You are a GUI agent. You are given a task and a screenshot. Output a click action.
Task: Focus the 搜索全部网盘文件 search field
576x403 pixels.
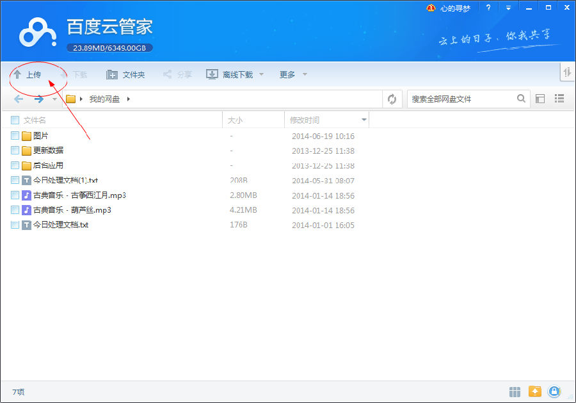[x=463, y=99]
